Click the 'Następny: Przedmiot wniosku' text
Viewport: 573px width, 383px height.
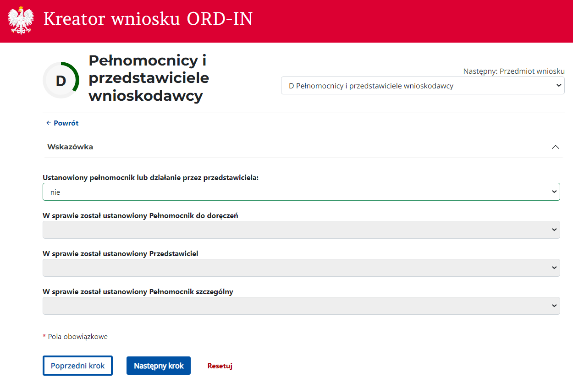(x=513, y=71)
